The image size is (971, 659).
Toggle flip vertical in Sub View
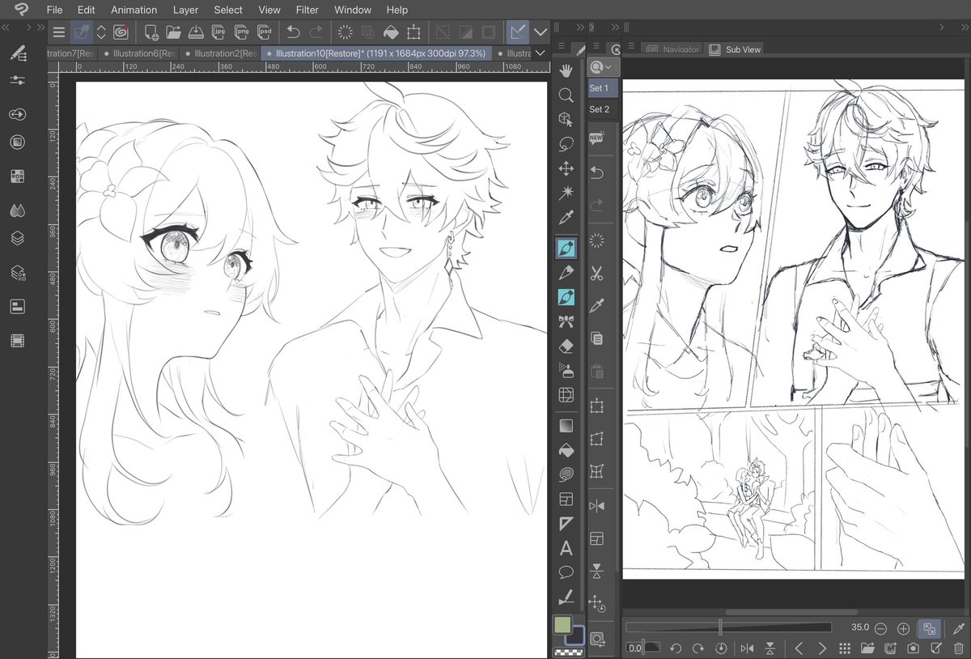pos(770,648)
